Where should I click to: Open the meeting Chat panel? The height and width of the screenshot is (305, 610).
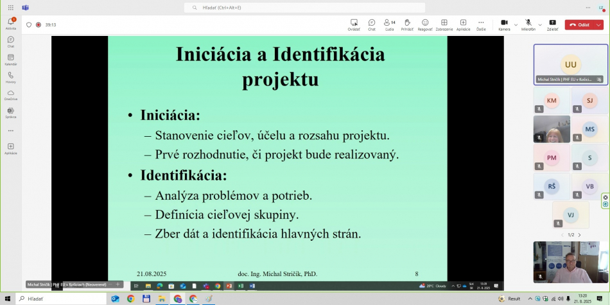click(372, 24)
